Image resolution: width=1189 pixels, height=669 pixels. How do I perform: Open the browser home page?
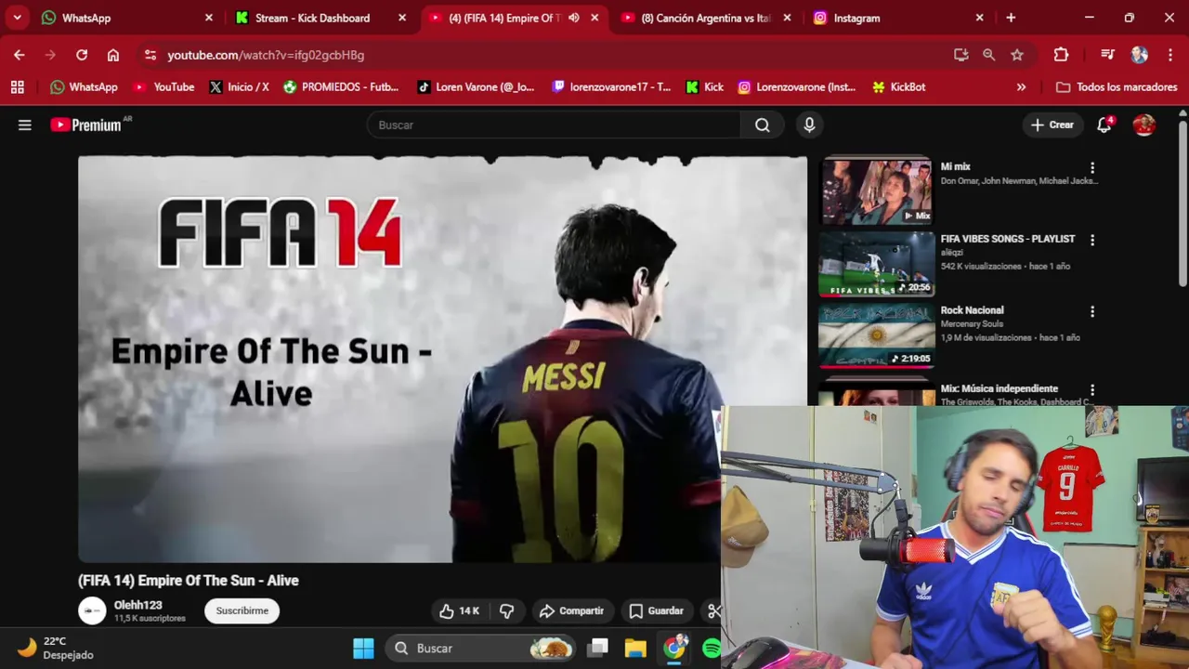(x=113, y=55)
